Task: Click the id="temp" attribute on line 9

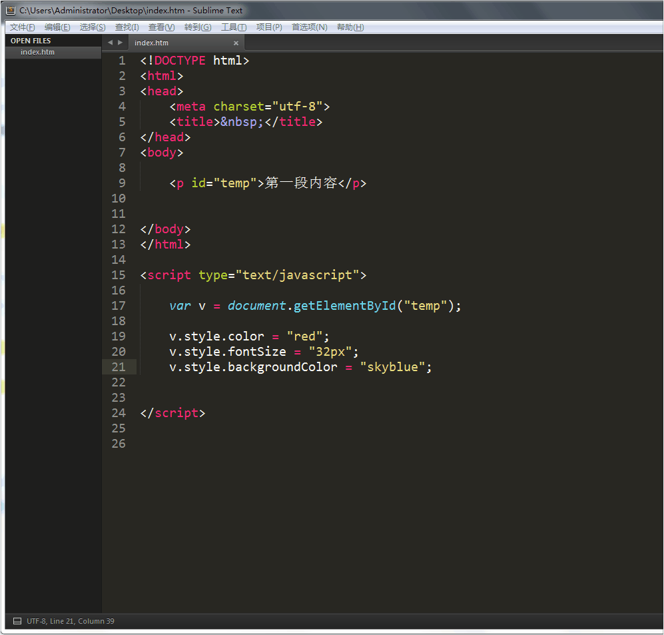Action: click(224, 183)
